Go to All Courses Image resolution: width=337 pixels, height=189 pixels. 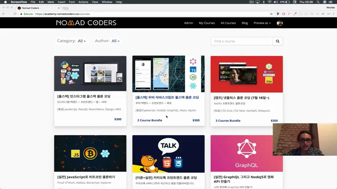pyautogui.click(x=228, y=23)
